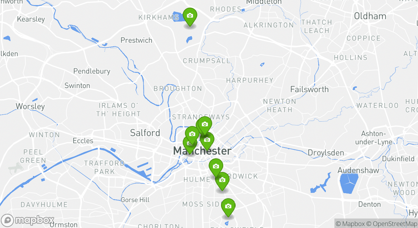418x228 pixels.
Task: Click the Eccles place label
Action: coord(83,141)
